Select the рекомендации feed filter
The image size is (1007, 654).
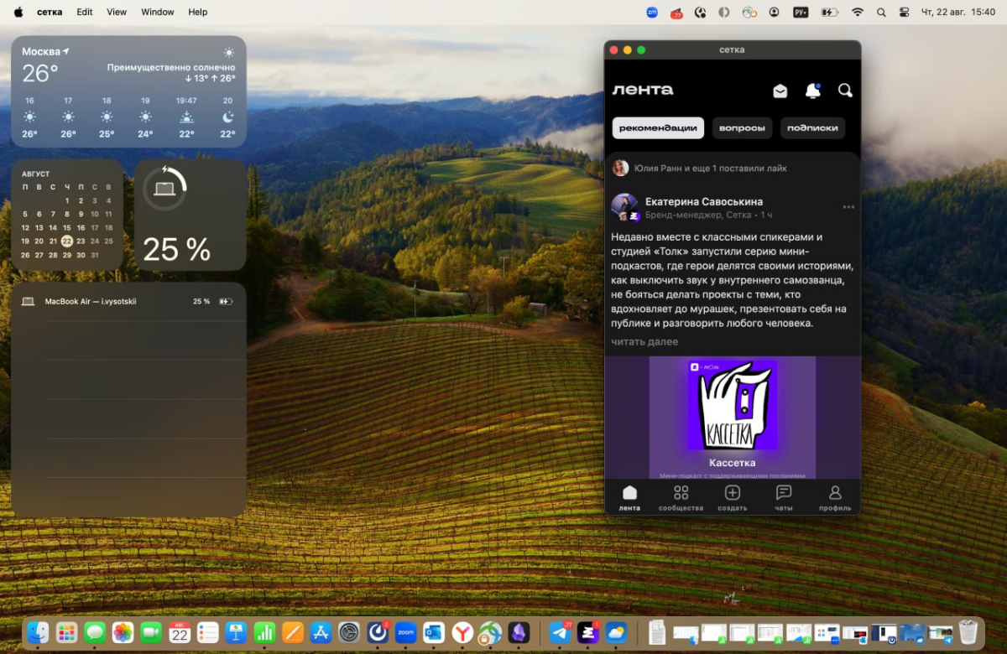pos(658,128)
